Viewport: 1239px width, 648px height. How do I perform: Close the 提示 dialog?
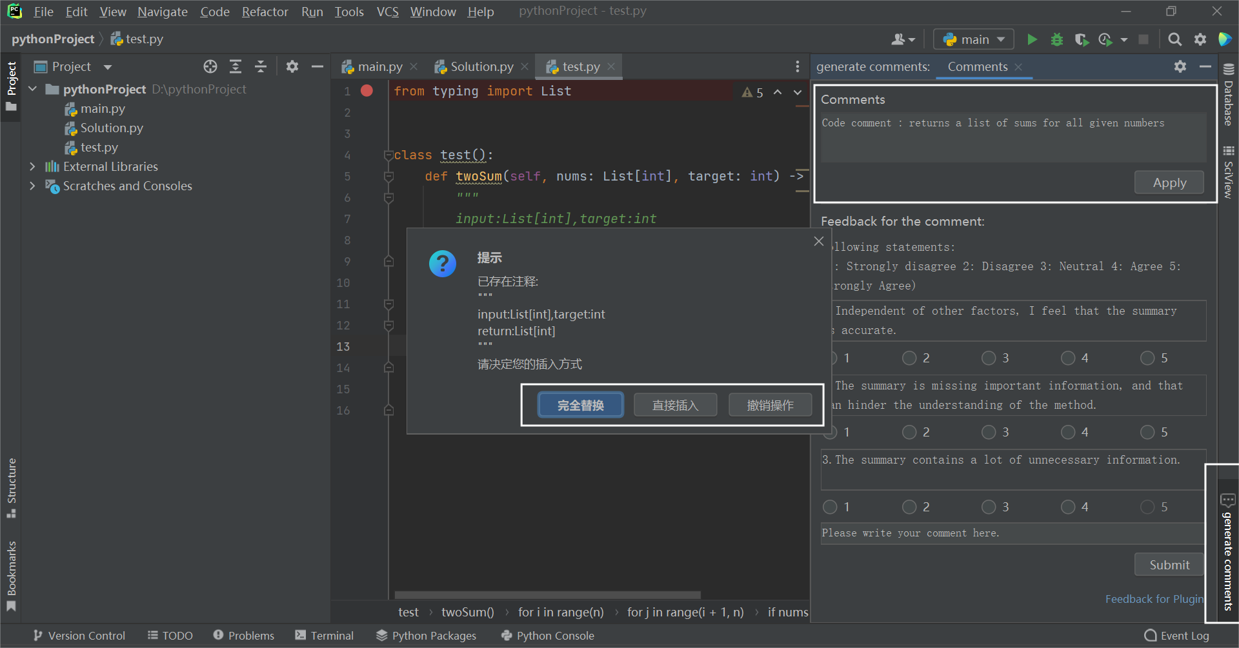(x=819, y=241)
